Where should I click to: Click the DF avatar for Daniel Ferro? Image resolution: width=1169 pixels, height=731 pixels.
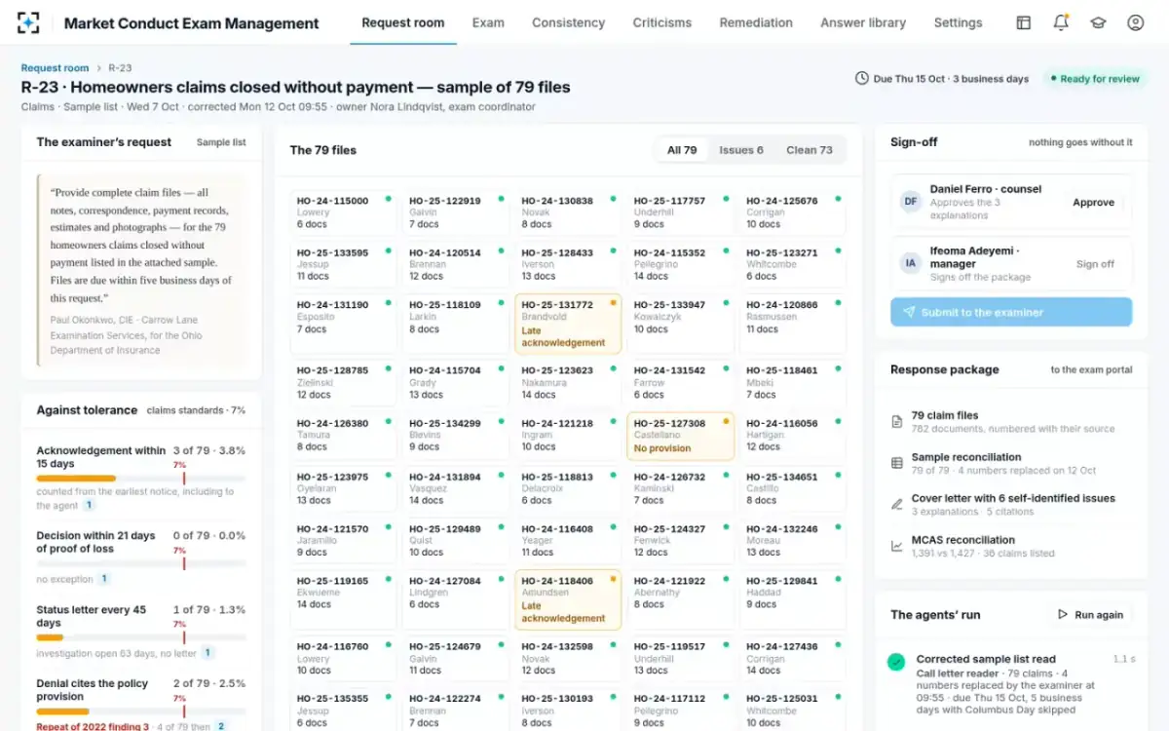pyautogui.click(x=911, y=202)
